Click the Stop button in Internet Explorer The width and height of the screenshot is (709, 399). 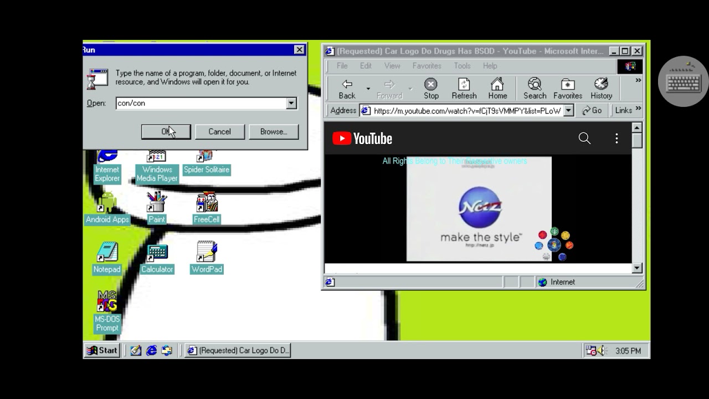pos(431,89)
